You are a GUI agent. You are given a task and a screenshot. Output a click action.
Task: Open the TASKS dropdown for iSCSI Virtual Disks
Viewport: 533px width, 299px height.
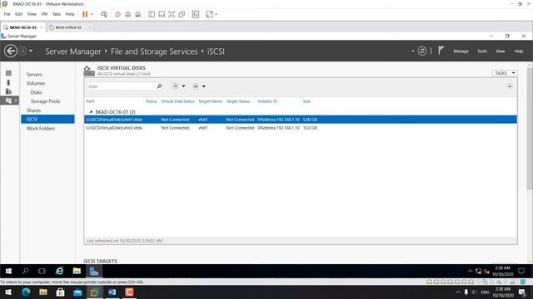point(505,73)
